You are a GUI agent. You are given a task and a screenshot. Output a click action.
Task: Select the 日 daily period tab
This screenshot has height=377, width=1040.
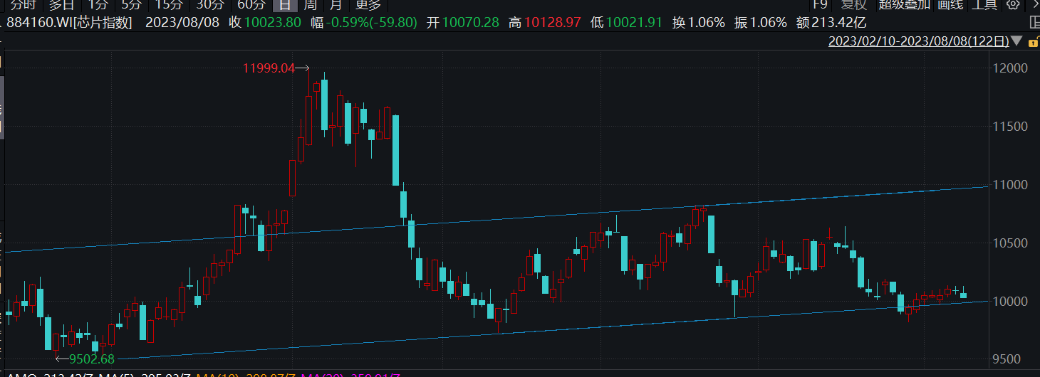click(286, 4)
